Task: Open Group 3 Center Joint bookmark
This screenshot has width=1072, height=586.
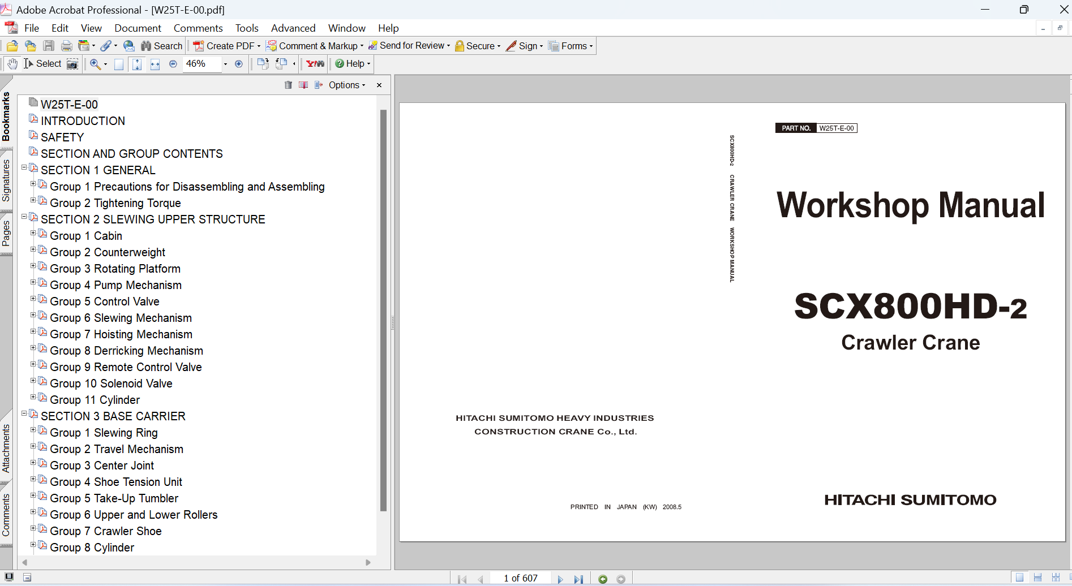Action: coord(102,466)
